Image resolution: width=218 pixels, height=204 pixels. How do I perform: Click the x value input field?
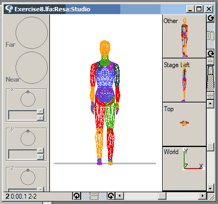click(23, 115)
